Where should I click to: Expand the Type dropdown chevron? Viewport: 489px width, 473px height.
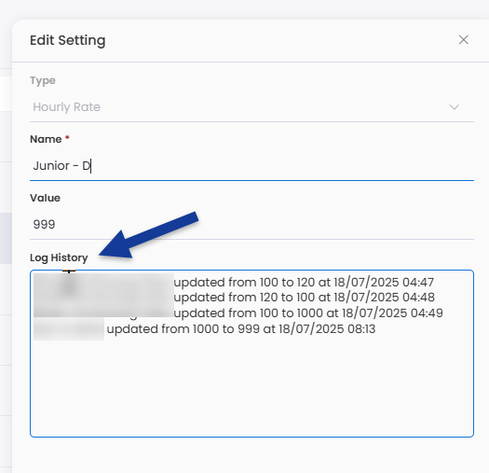[455, 107]
